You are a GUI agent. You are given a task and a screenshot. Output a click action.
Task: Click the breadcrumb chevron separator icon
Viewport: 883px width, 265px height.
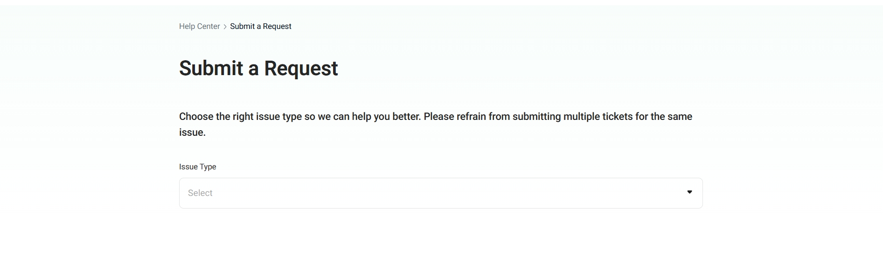[225, 27]
